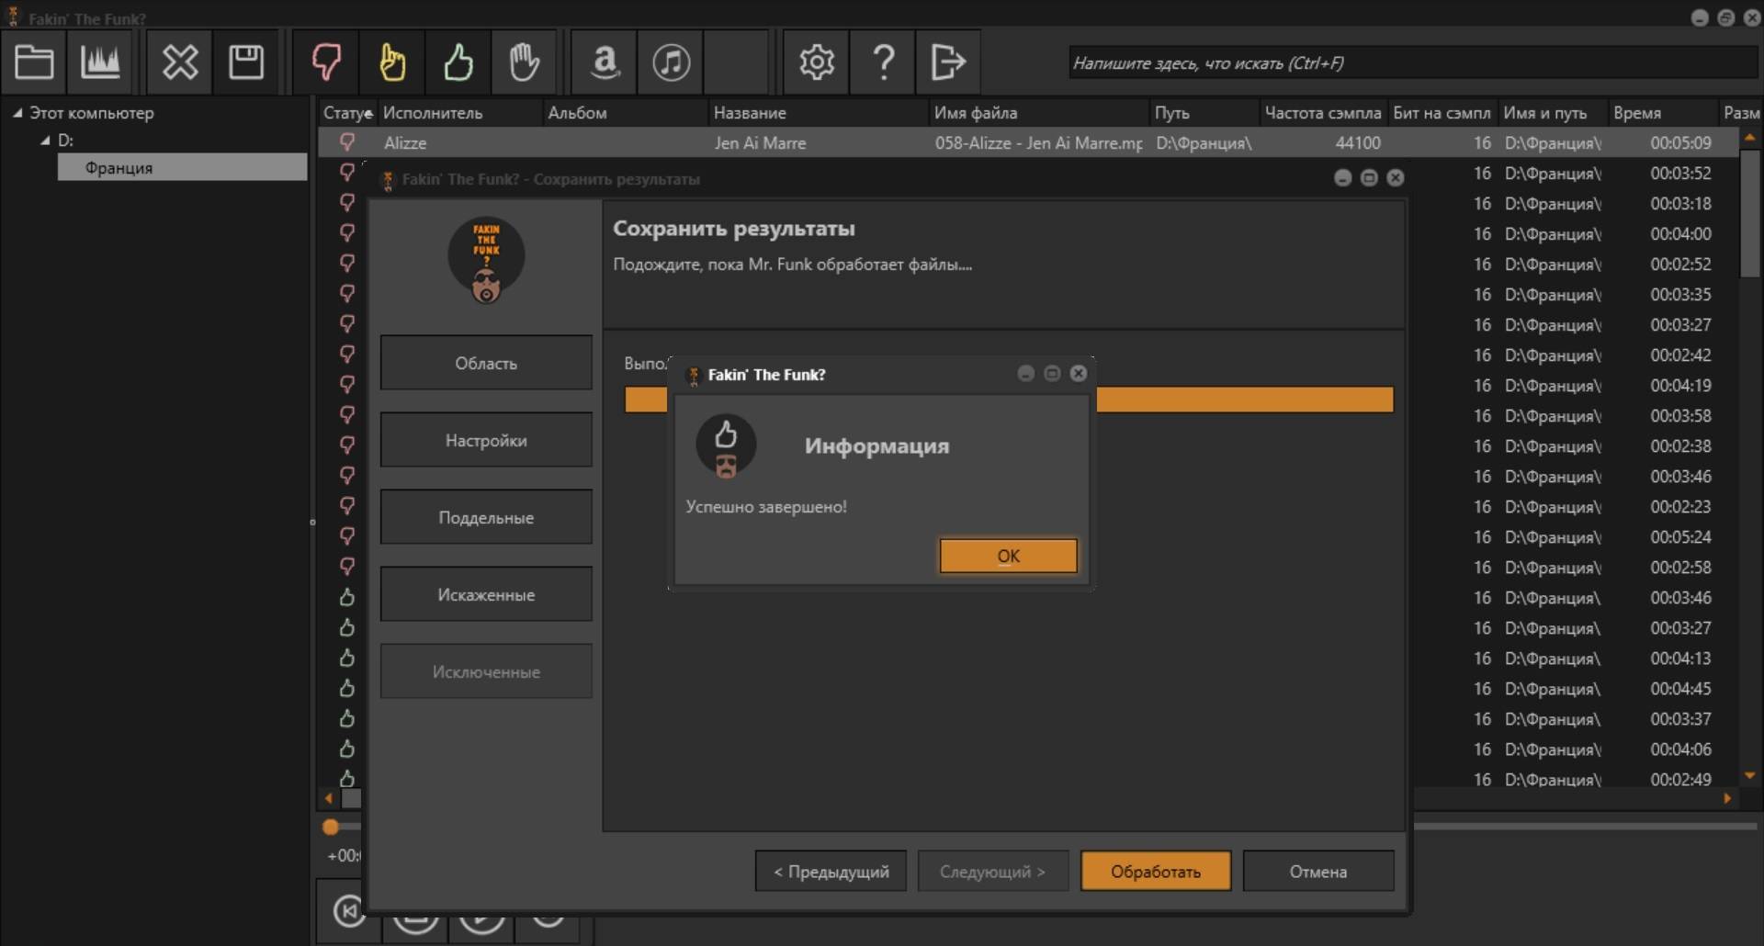
Task: Filter by thumbs-up good files icon
Action: click(x=458, y=62)
